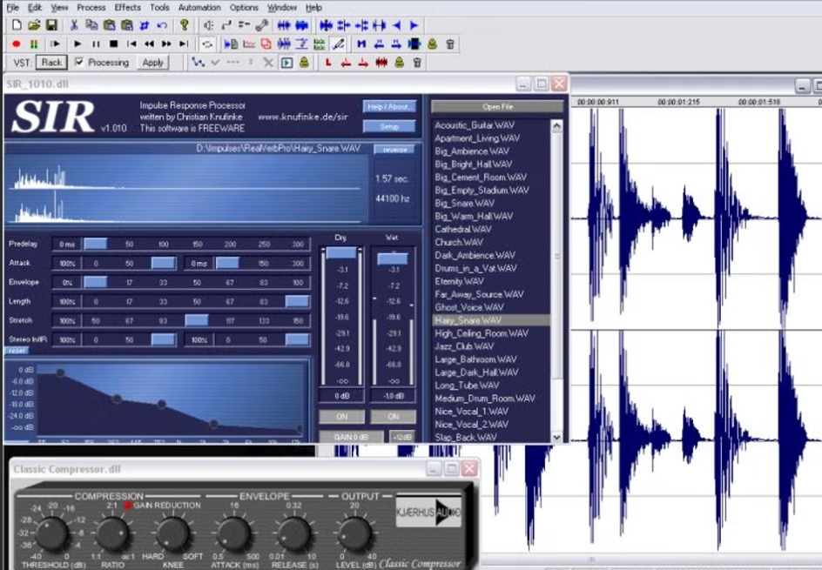Viewport: 822px width, 570px height.
Task: Click the red L marker icon
Action: point(328,63)
